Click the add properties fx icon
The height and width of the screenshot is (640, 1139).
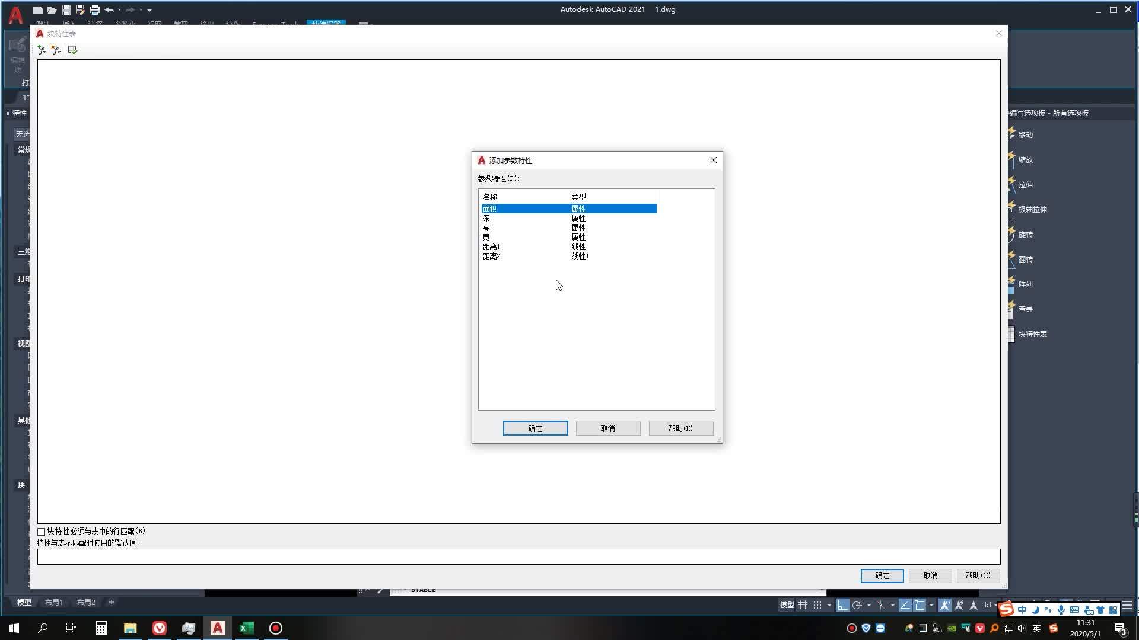click(42, 50)
